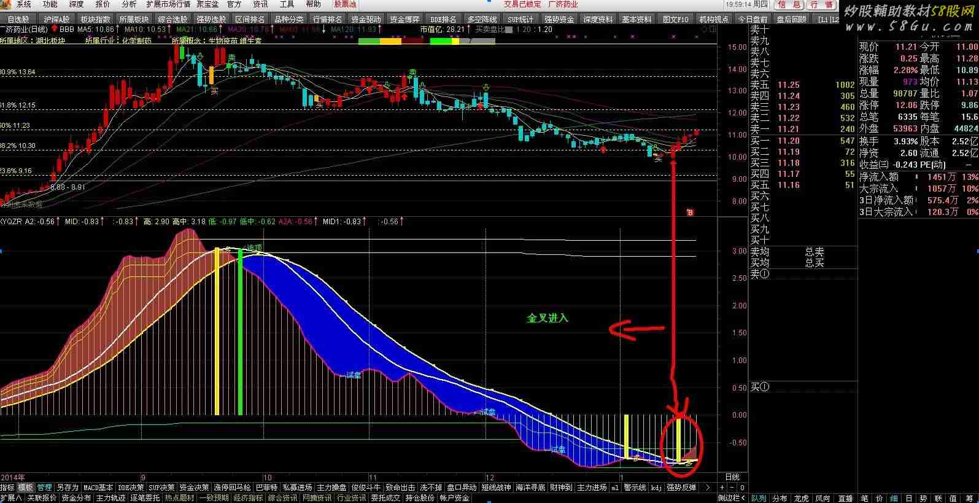Screen dimensions: 979x503
Task: Select the 主力进场 indicator tab
Action: point(592,487)
